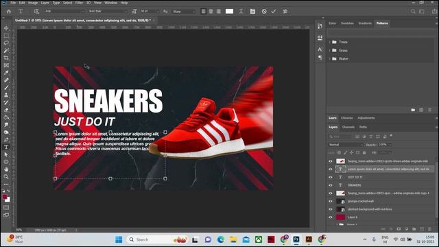Hide the top sneaker image layer

pyautogui.click(x=331, y=161)
